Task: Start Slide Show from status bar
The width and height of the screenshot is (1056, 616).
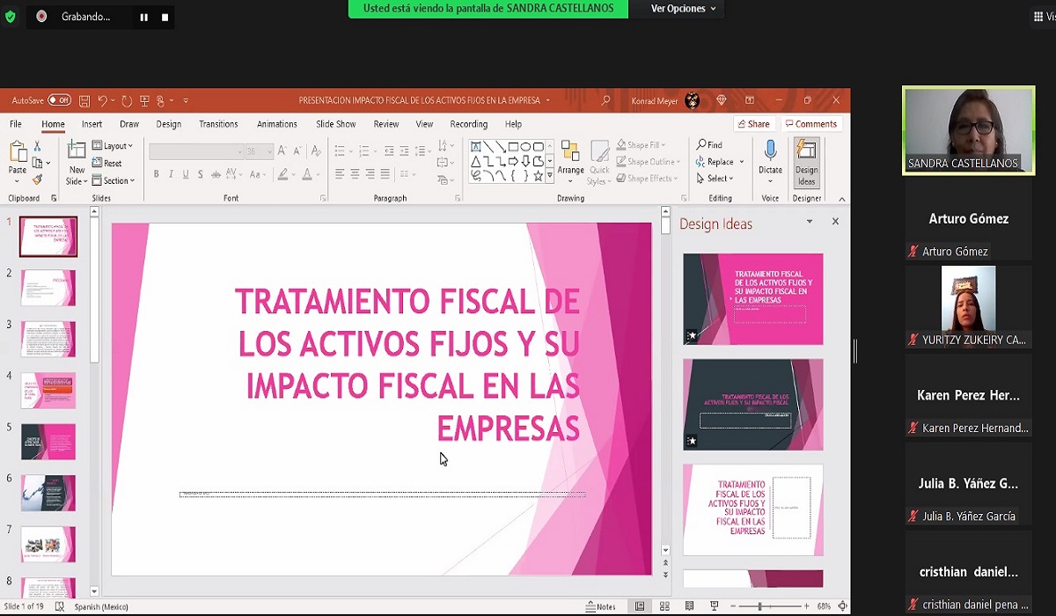Action: click(715, 606)
